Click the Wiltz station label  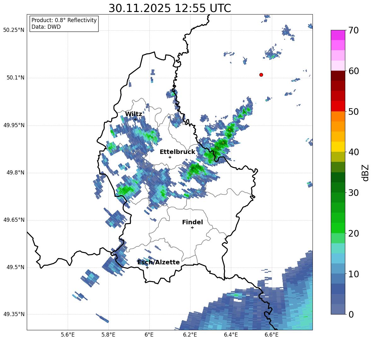[134, 114]
